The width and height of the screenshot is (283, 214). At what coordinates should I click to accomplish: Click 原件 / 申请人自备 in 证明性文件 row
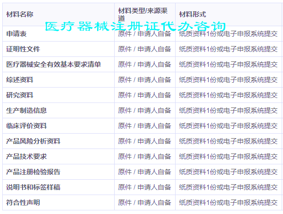point(144,49)
